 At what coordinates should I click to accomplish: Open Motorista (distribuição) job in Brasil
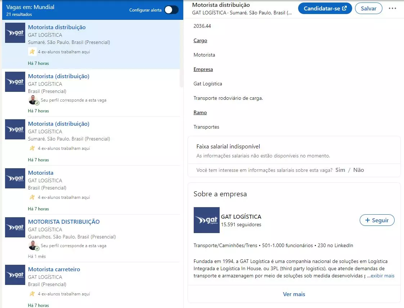(x=58, y=76)
